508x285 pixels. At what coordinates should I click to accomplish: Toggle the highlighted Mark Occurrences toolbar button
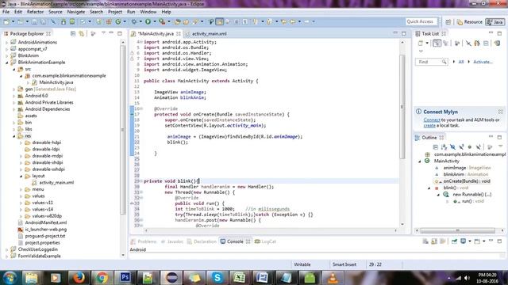pyautogui.click(x=220, y=21)
